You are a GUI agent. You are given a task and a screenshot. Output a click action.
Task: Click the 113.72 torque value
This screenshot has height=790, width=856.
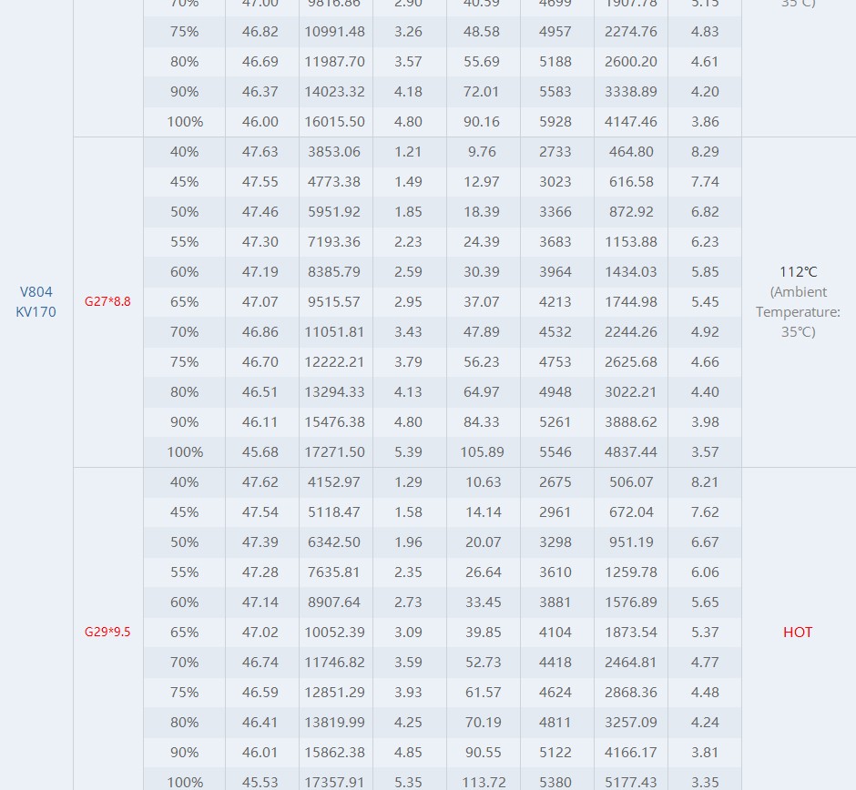click(483, 782)
